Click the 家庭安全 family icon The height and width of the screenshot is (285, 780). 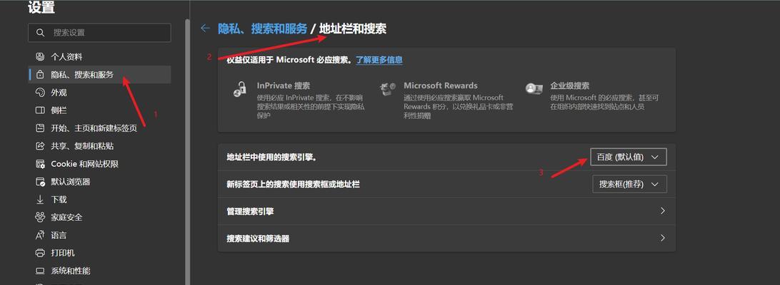[40, 217]
